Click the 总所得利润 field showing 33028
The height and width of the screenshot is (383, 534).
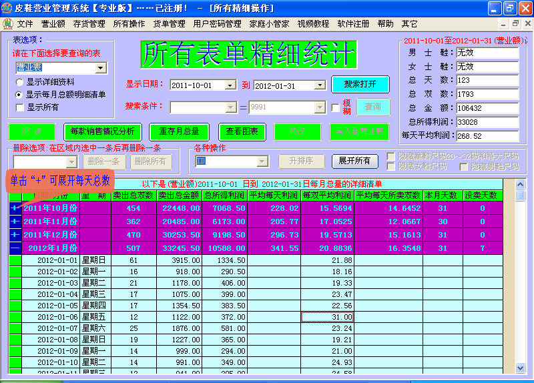click(x=487, y=122)
